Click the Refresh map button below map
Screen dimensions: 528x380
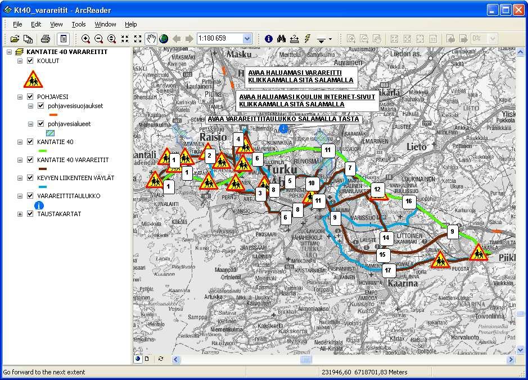tap(161, 359)
